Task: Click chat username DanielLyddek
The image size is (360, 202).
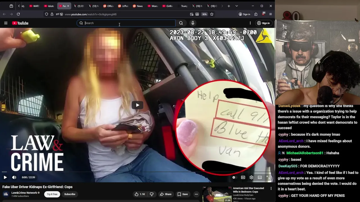Action: (289, 106)
